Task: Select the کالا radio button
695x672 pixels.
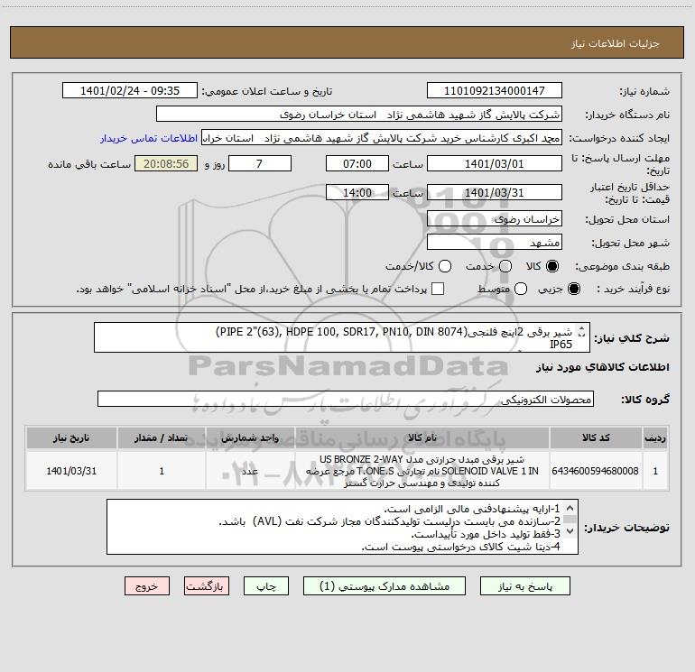Action: pyautogui.click(x=552, y=266)
